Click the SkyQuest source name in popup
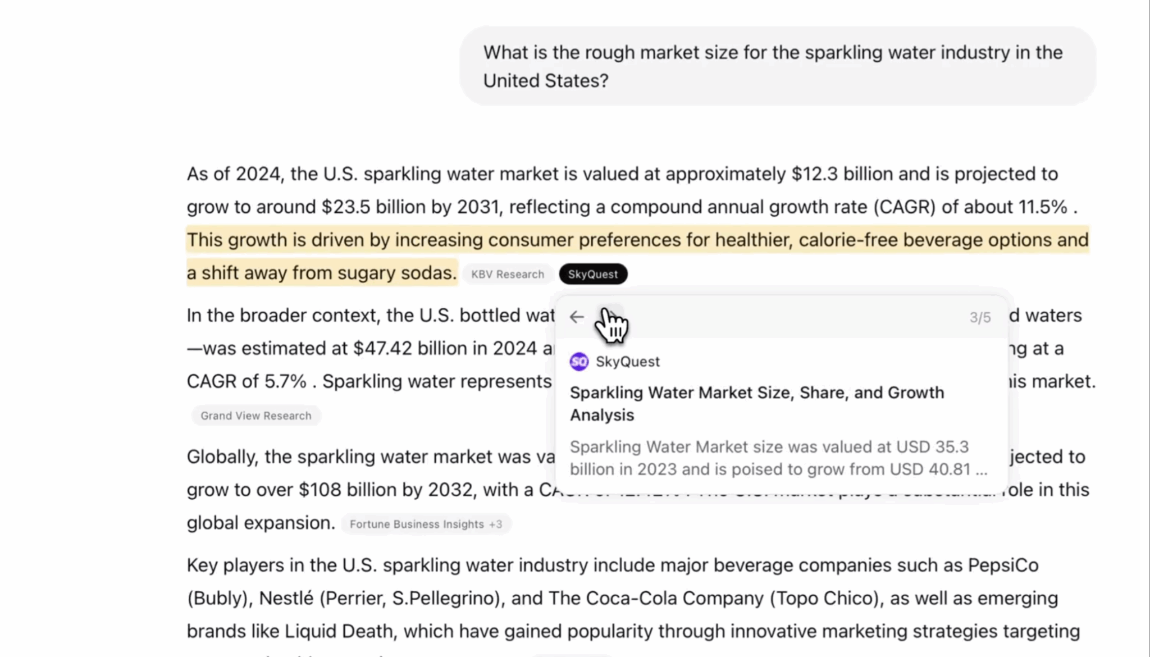 tap(628, 362)
